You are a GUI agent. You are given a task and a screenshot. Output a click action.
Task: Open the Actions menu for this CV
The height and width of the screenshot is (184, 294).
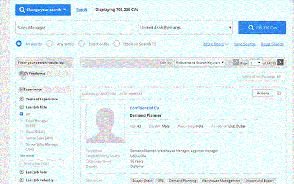coord(262,93)
